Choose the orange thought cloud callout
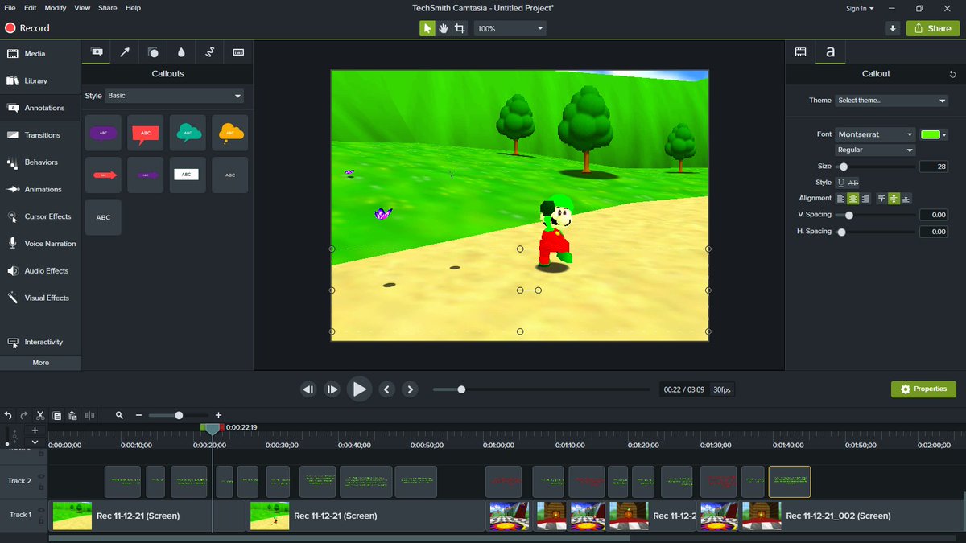This screenshot has height=543, width=966. pos(230,133)
